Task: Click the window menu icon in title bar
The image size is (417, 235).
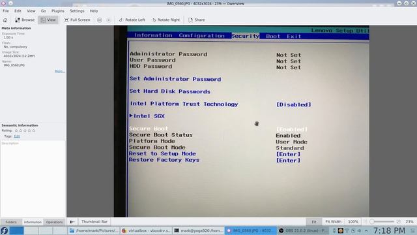Action: (x=3, y=3)
